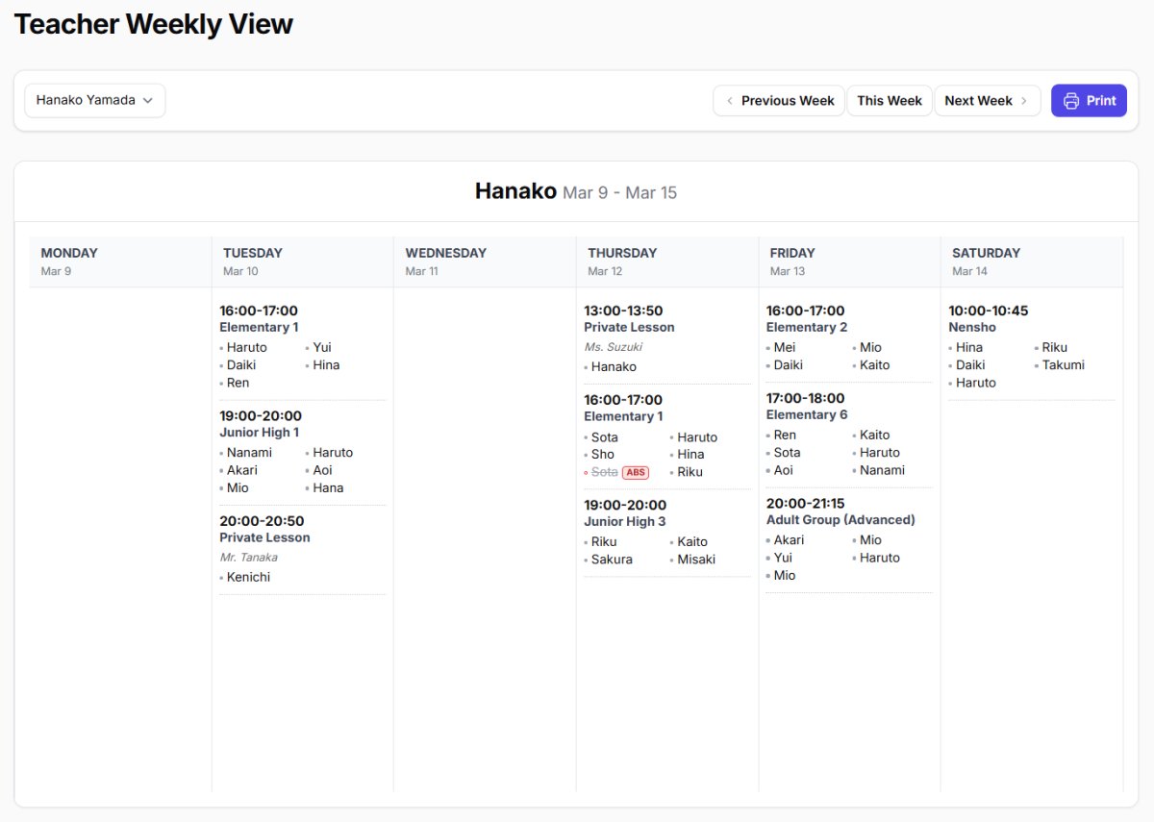Click the printer icon on the Print button
The image size is (1154, 822).
click(x=1071, y=100)
